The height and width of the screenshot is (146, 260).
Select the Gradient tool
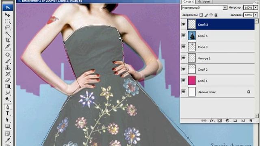tap(7, 86)
